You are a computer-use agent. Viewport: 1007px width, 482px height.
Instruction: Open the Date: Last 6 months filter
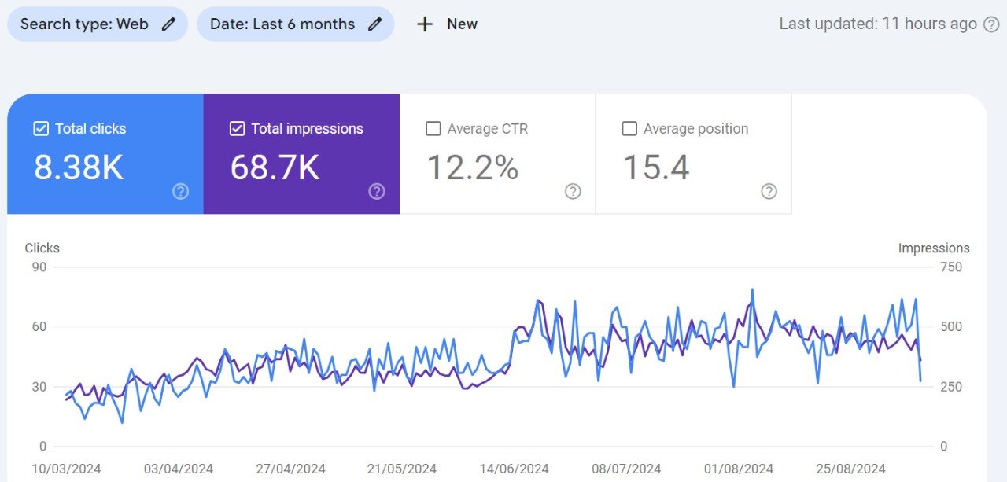pos(296,24)
